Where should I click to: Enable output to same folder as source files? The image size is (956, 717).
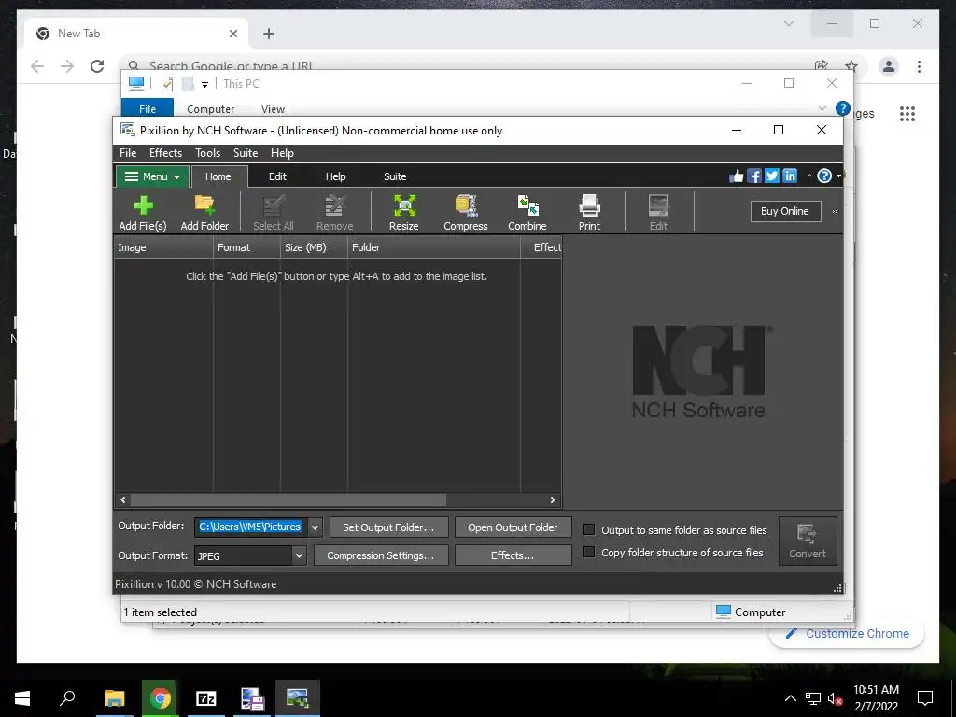coord(589,529)
